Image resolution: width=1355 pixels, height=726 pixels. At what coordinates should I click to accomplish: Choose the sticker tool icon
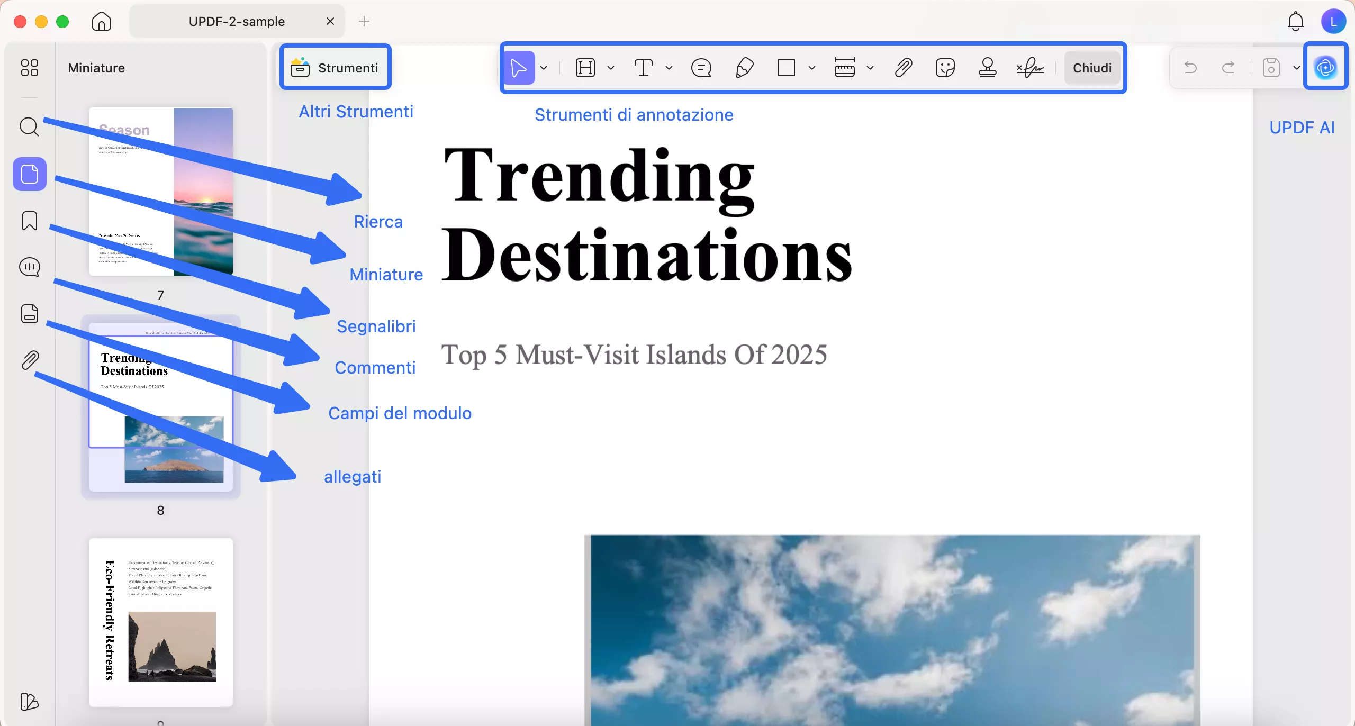[945, 68]
